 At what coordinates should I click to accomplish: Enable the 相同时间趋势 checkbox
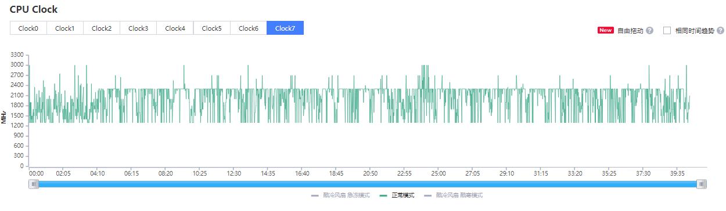pos(667,30)
